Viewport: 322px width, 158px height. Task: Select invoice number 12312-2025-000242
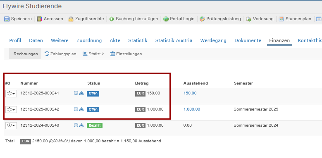pos(40,109)
